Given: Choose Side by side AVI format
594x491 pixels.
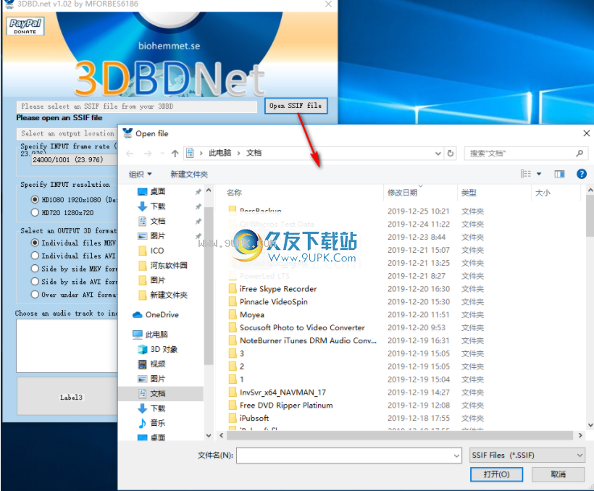Looking at the screenshot, I should pos(35,282).
